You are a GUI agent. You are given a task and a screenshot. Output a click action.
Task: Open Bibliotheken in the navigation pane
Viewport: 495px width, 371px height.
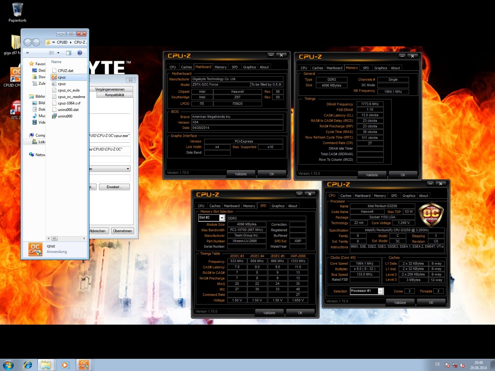[37, 97]
